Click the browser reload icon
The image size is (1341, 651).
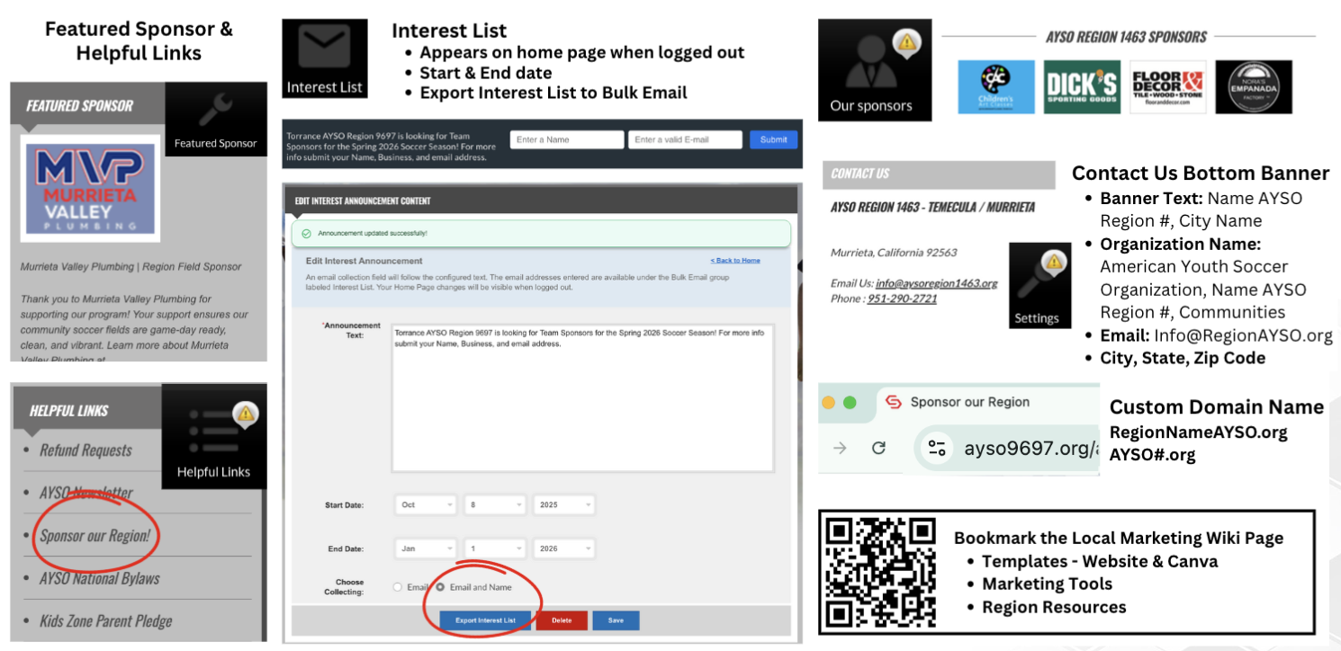879,448
